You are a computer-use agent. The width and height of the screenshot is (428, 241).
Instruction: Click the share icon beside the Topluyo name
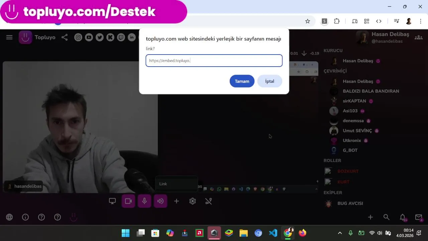click(x=65, y=37)
